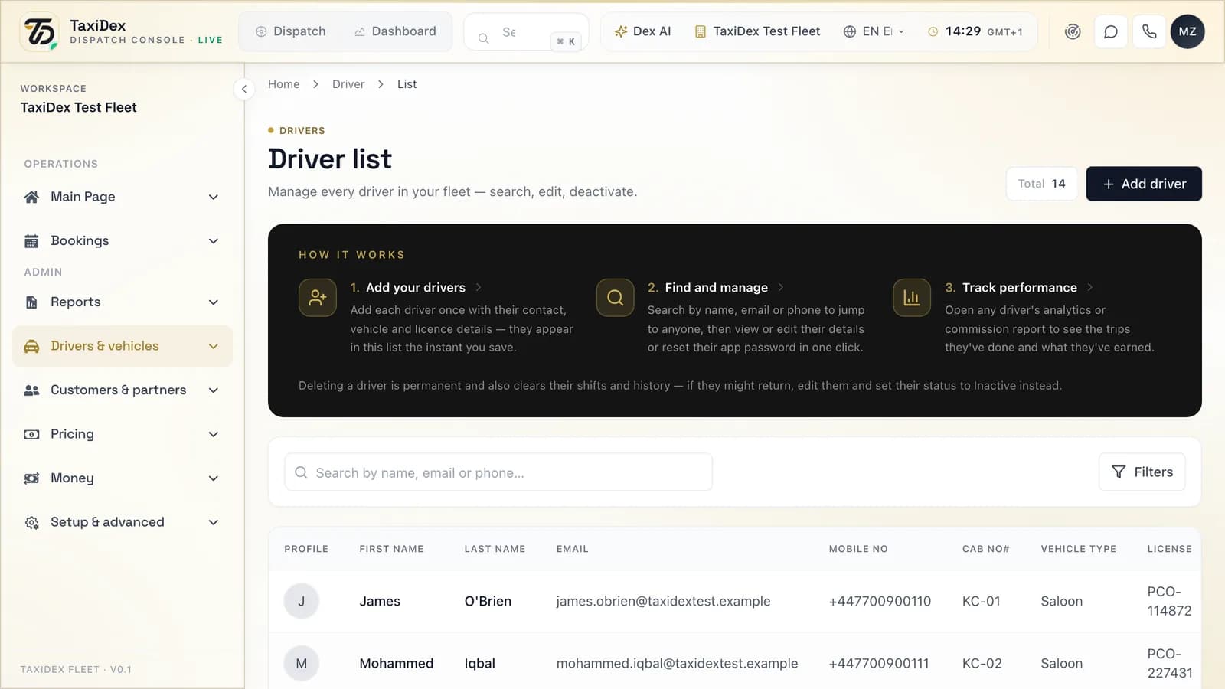The height and width of the screenshot is (689, 1225).
Task: Expand the Main Page chevron
Action: click(x=214, y=197)
